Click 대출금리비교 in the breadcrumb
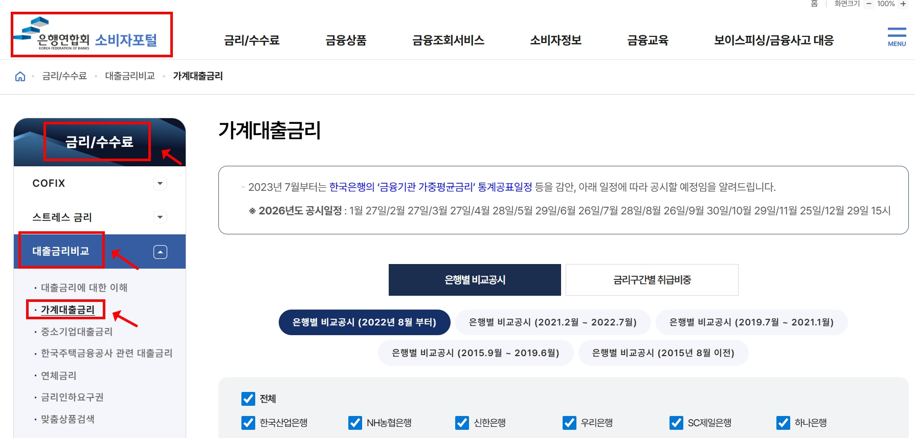 click(130, 76)
